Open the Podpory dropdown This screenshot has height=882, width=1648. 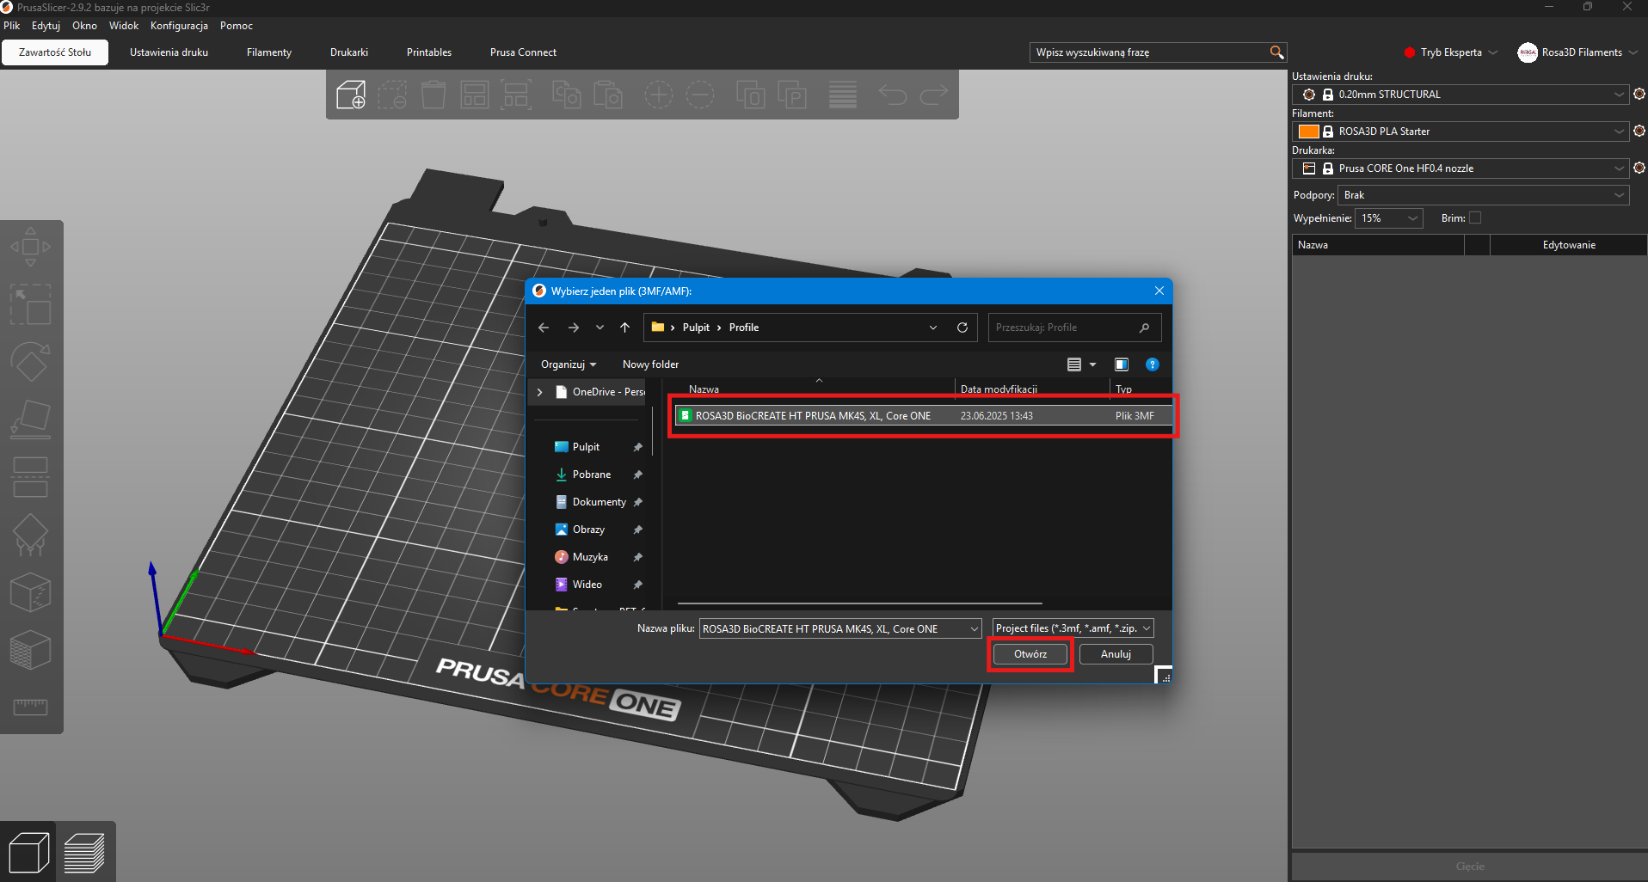[1484, 195]
